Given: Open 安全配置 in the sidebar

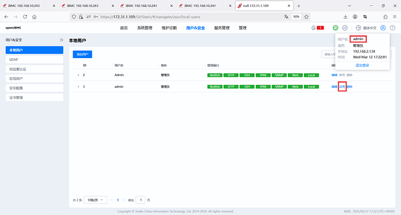Looking at the screenshot, I should point(34,88).
